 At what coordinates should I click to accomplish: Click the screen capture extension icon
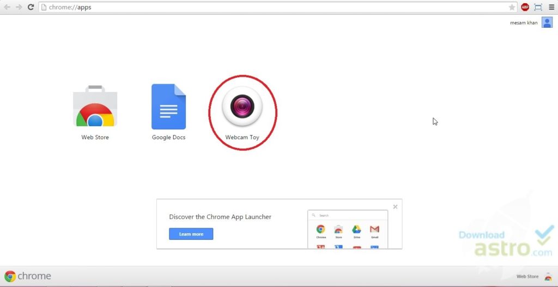(538, 7)
